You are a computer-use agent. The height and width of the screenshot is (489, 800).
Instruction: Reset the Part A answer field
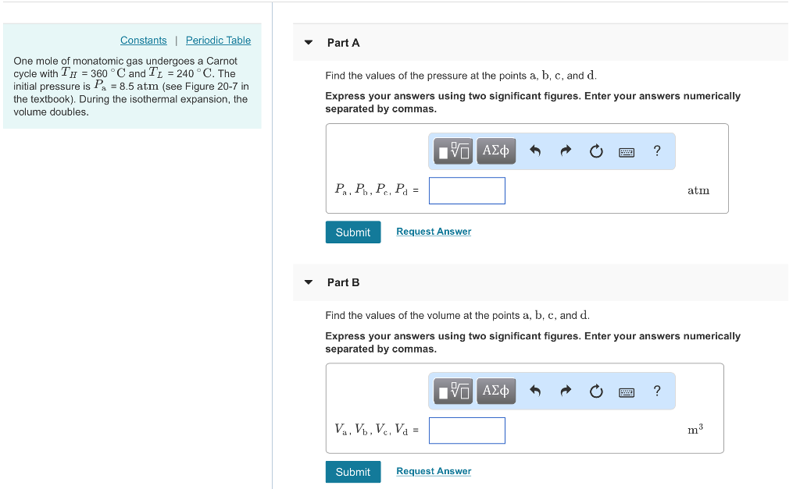pyautogui.click(x=595, y=151)
